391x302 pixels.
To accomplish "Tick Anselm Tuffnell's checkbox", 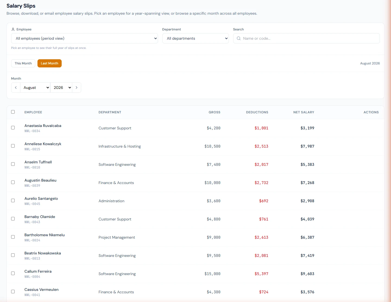I will point(13,164).
